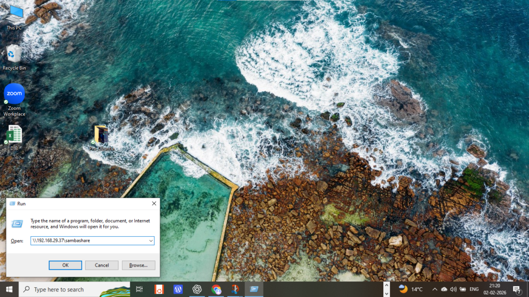Select the Zoom Workplace shortcut

(x=14, y=100)
